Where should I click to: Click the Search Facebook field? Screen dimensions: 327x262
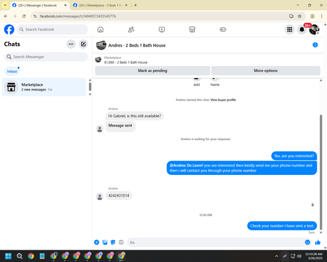pyautogui.click(x=52, y=29)
